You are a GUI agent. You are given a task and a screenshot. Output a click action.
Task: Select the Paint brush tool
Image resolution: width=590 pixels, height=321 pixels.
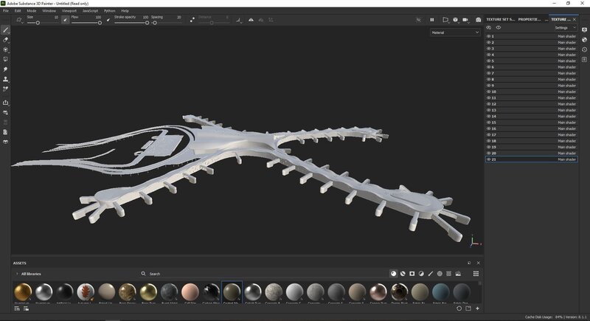pos(6,30)
